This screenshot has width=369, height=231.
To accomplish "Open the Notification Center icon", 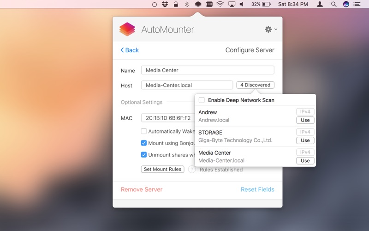I will tap(357, 4).
